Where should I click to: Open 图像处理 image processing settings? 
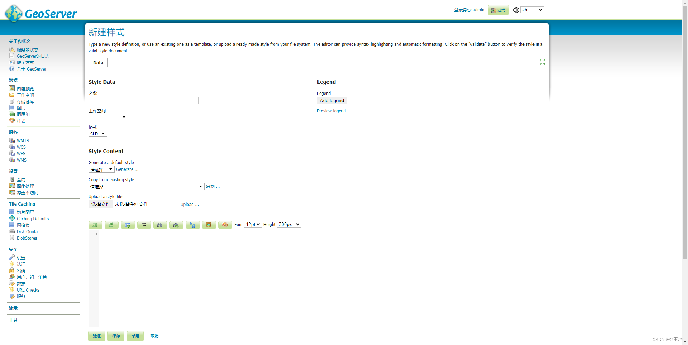click(x=25, y=186)
